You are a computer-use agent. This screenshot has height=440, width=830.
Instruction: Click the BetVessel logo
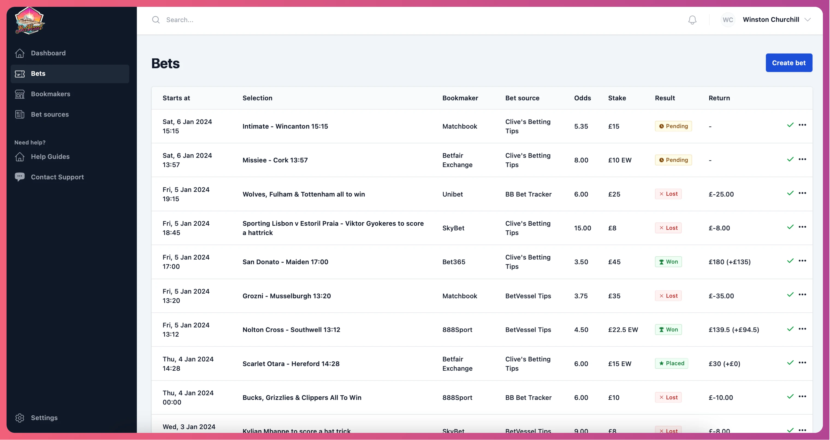click(29, 21)
